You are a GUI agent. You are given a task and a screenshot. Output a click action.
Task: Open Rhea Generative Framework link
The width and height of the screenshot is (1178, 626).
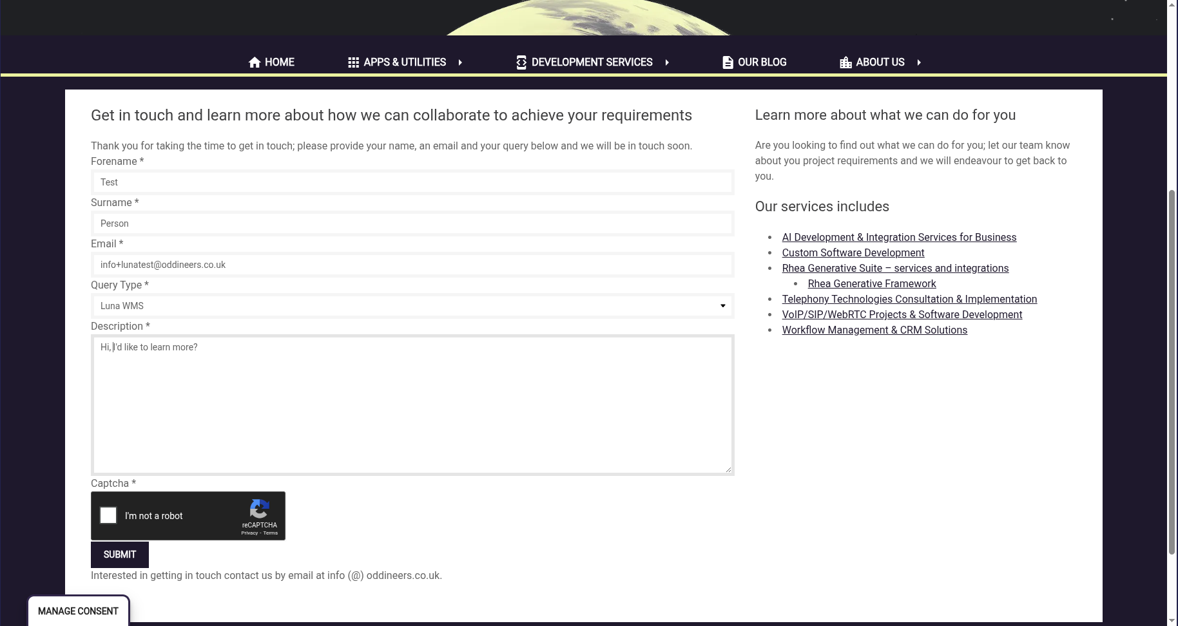(x=872, y=284)
